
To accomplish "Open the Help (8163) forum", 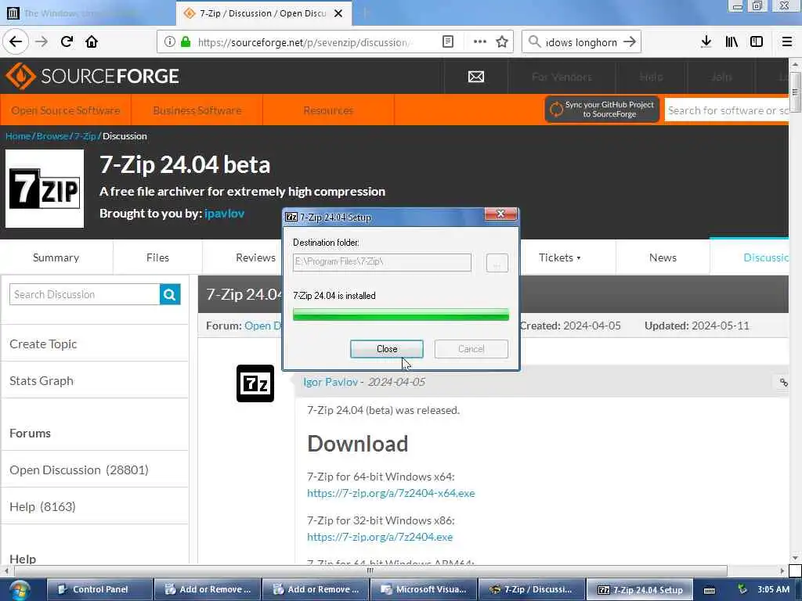I will pos(42,506).
